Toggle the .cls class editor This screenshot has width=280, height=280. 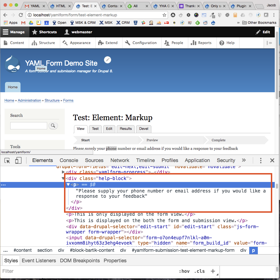pyautogui.click(x=199, y=271)
